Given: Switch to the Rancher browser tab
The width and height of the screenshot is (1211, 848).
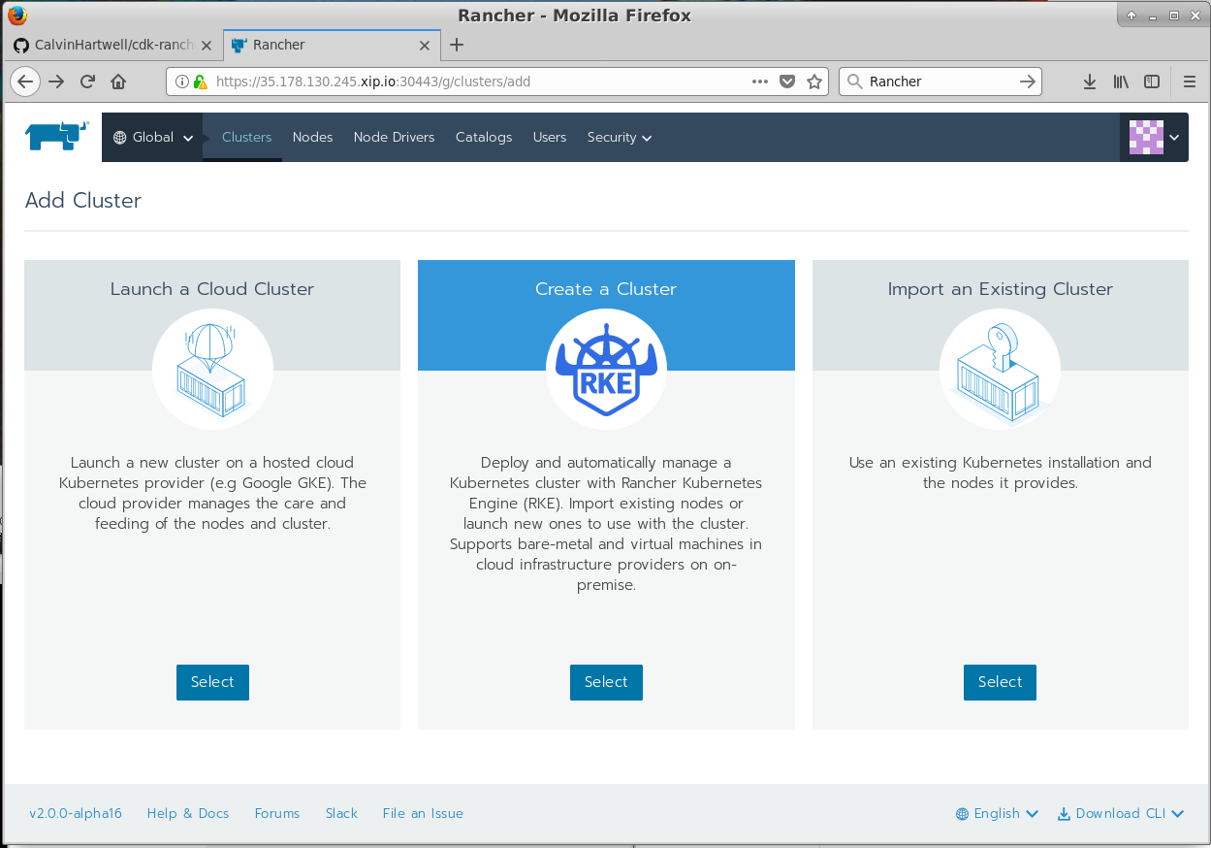Looking at the screenshot, I should [331, 45].
